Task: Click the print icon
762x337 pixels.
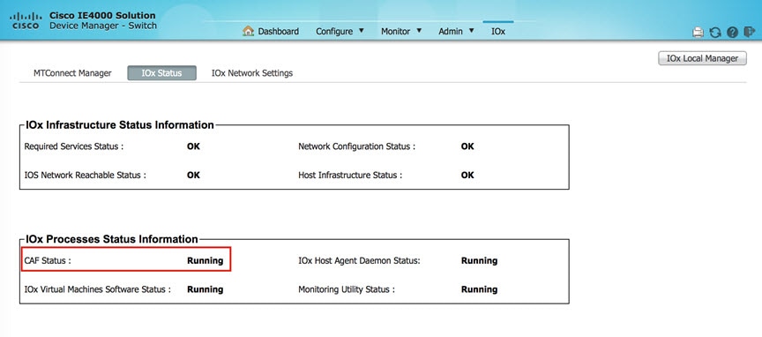Action: 698,33
